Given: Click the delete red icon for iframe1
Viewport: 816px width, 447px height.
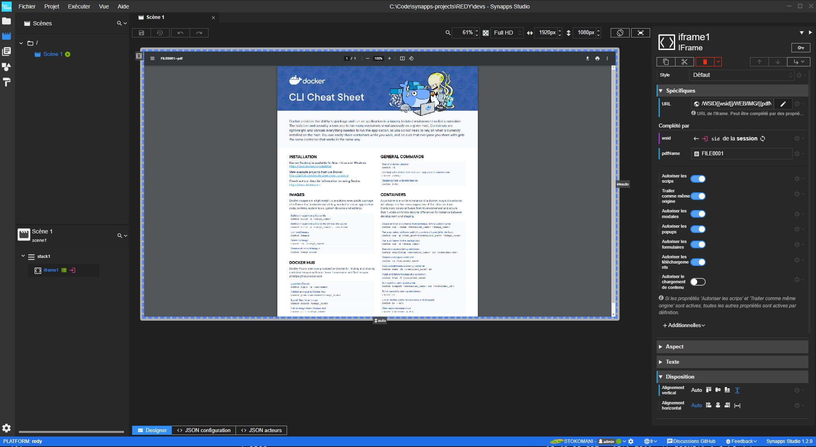Looking at the screenshot, I should click(x=704, y=61).
